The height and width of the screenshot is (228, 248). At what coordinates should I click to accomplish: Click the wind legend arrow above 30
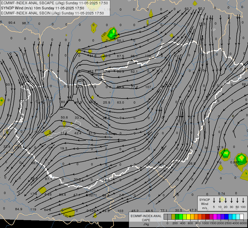(x=232, y=200)
